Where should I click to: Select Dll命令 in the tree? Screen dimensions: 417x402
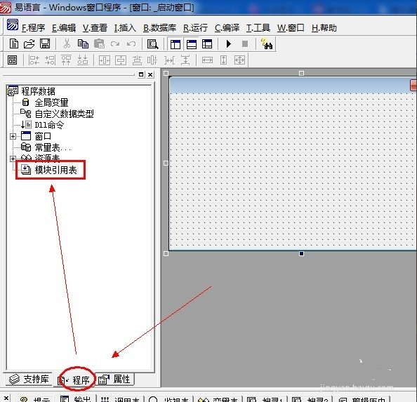pos(49,125)
